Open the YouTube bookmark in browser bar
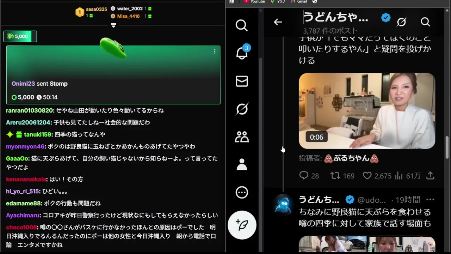 click(254, 2)
